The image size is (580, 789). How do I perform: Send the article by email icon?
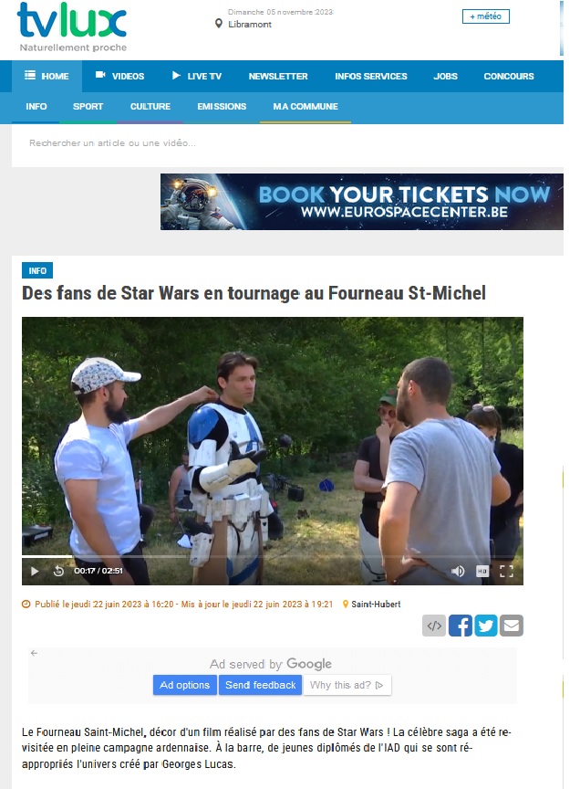point(511,626)
